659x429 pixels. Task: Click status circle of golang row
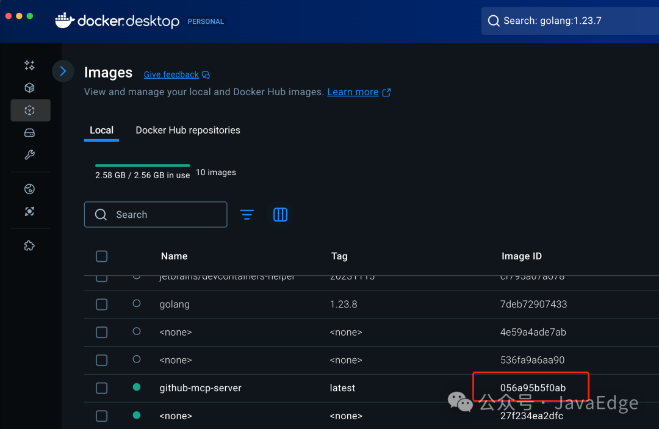click(x=137, y=303)
